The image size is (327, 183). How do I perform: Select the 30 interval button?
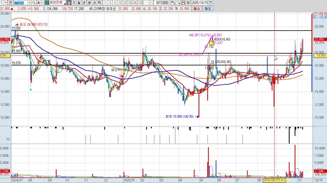tap(130, 3)
